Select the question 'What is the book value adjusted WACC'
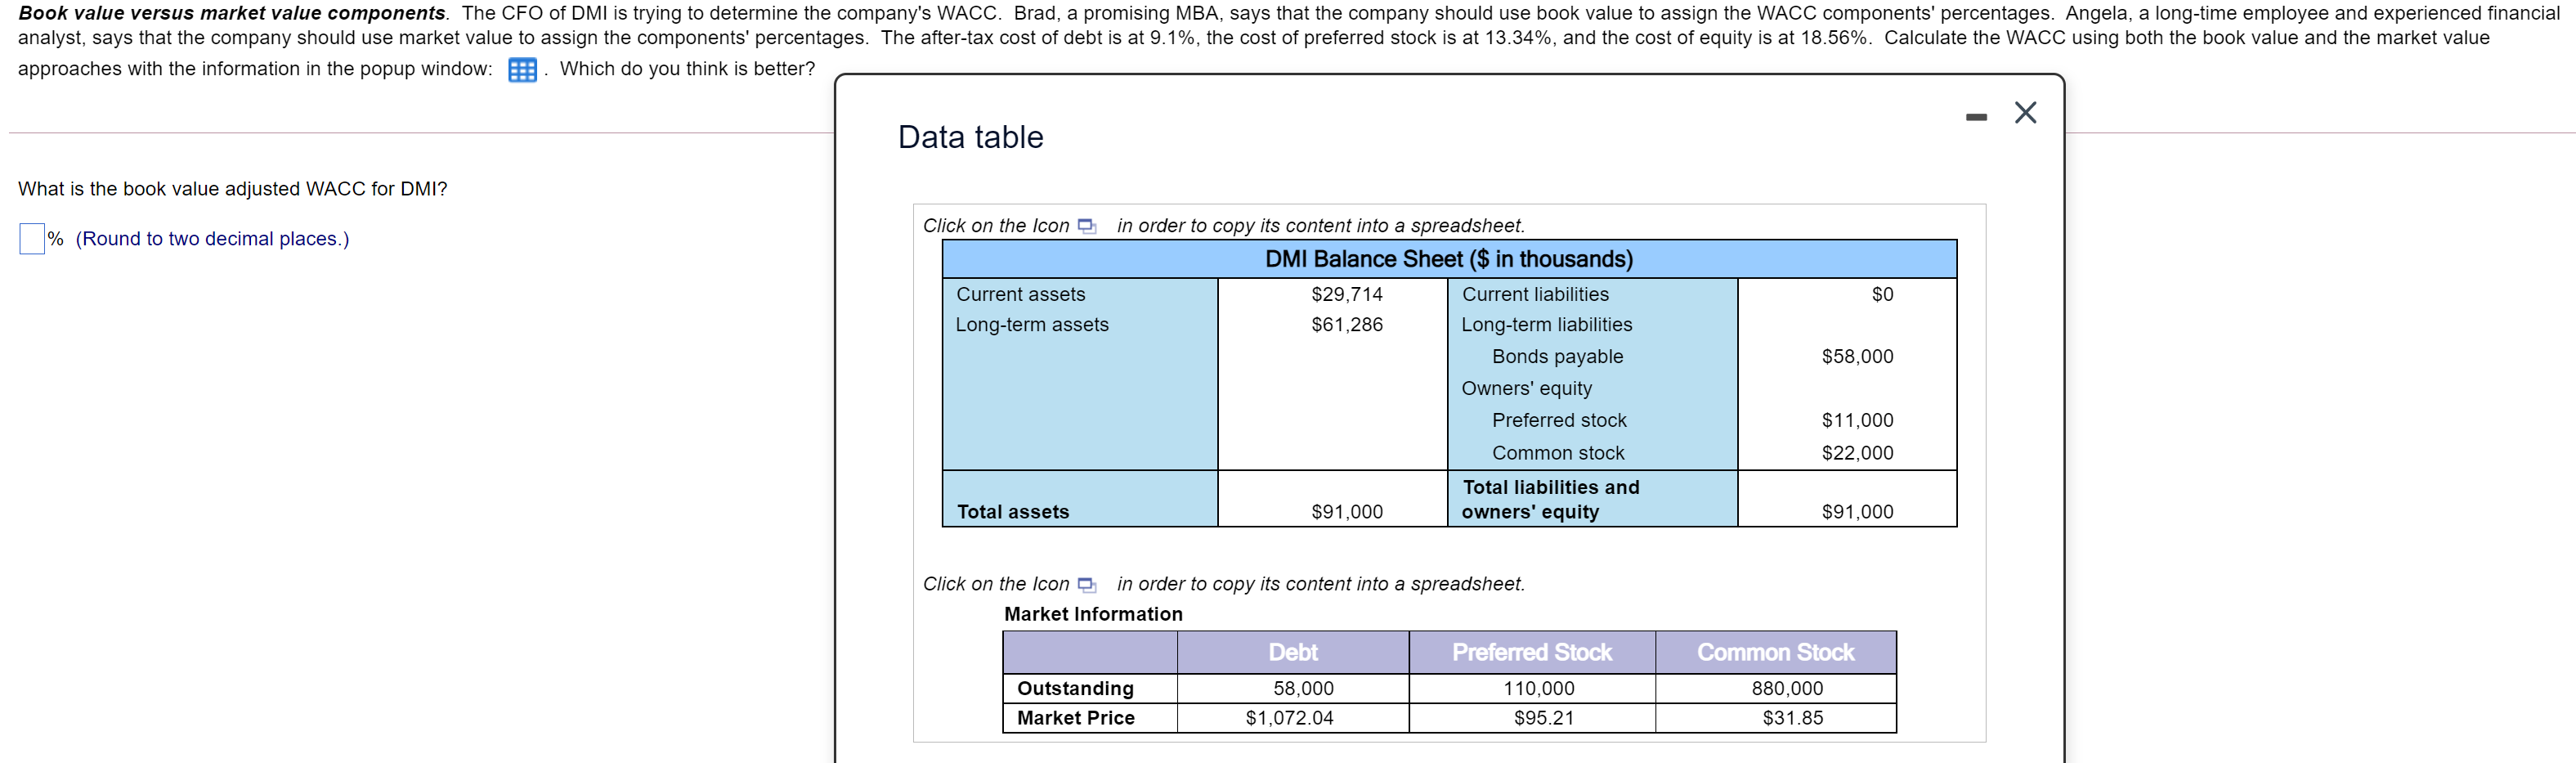This screenshot has width=2576, height=763. 233,189
